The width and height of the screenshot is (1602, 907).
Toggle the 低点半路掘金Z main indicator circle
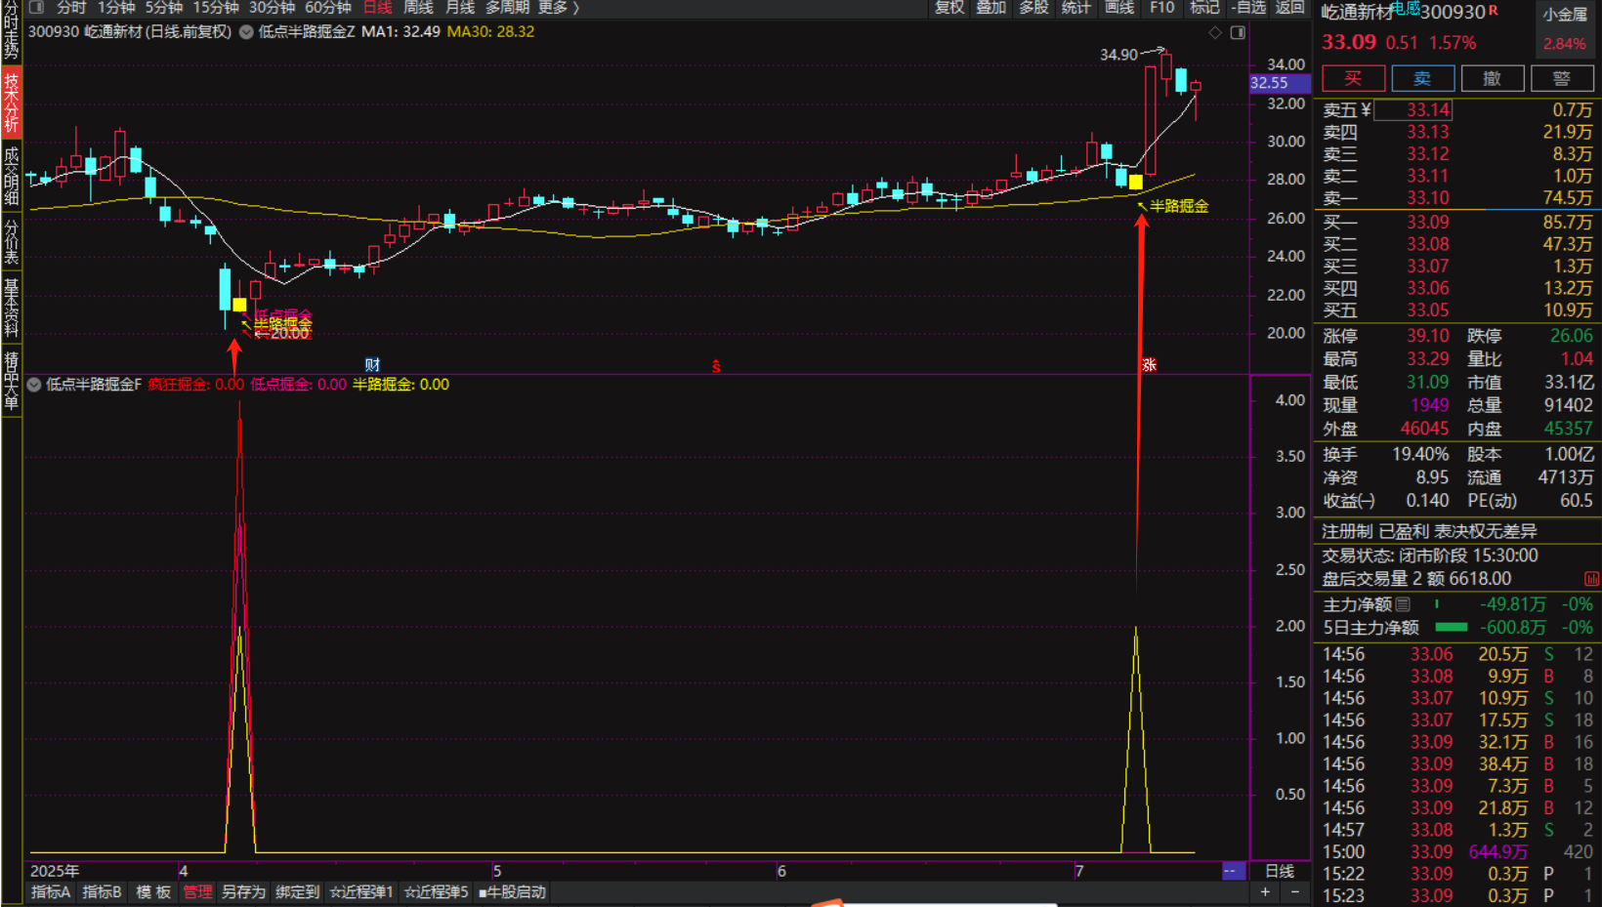click(x=246, y=32)
